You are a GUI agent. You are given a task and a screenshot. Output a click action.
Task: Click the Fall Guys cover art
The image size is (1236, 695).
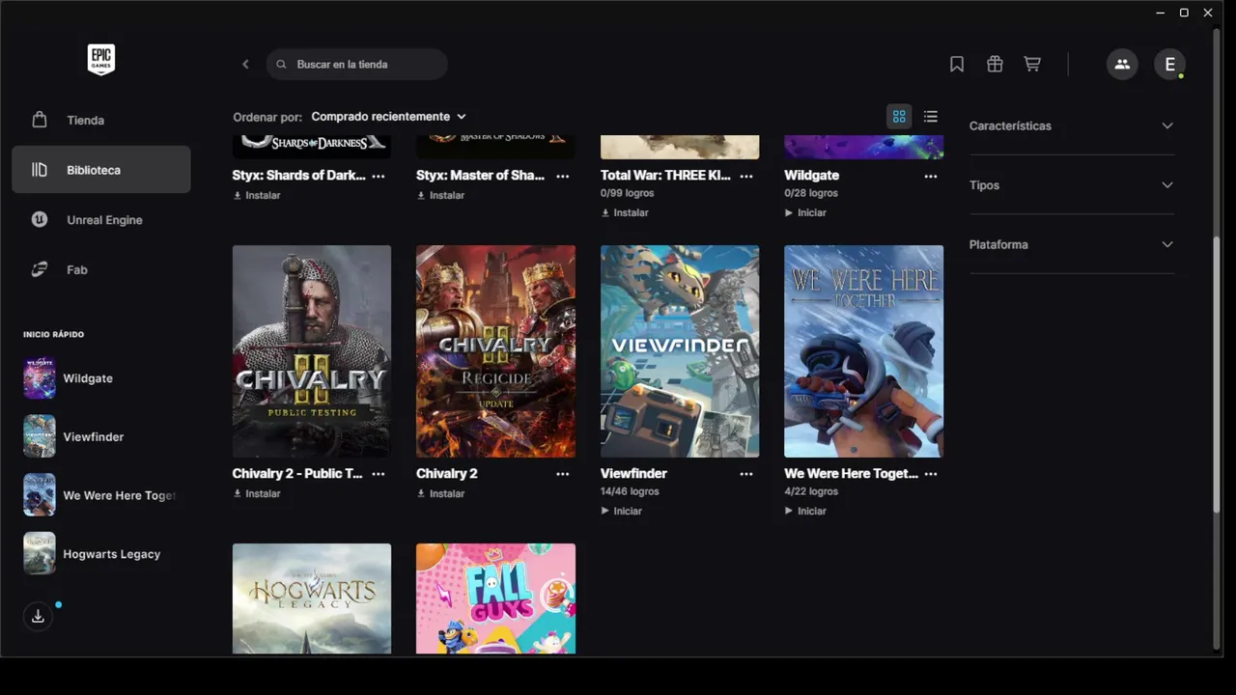pyautogui.click(x=495, y=598)
